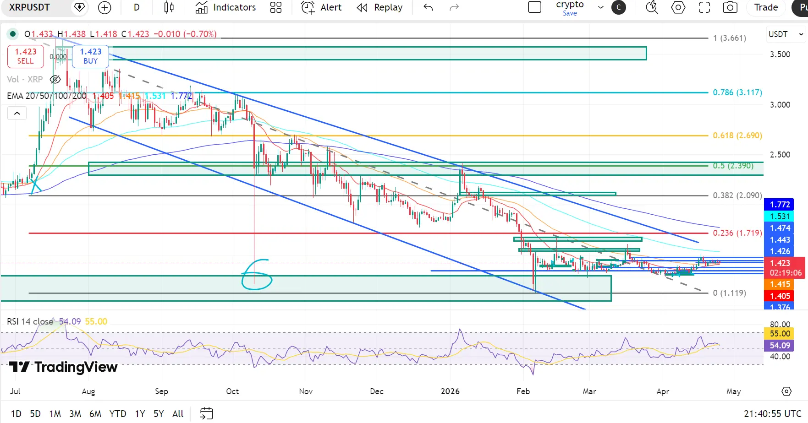Click the yellow 55.00 RSI value label
The height and width of the screenshot is (423, 808).
(x=780, y=334)
